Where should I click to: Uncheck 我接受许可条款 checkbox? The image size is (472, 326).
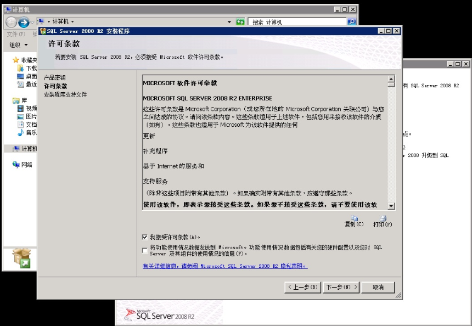(x=145, y=237)
